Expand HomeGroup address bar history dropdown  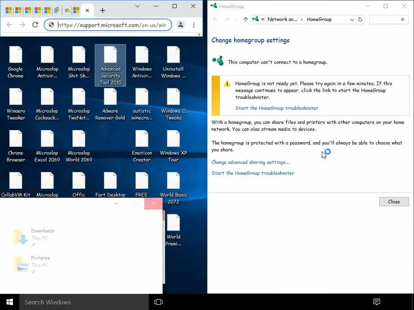[x=352, y=19]
